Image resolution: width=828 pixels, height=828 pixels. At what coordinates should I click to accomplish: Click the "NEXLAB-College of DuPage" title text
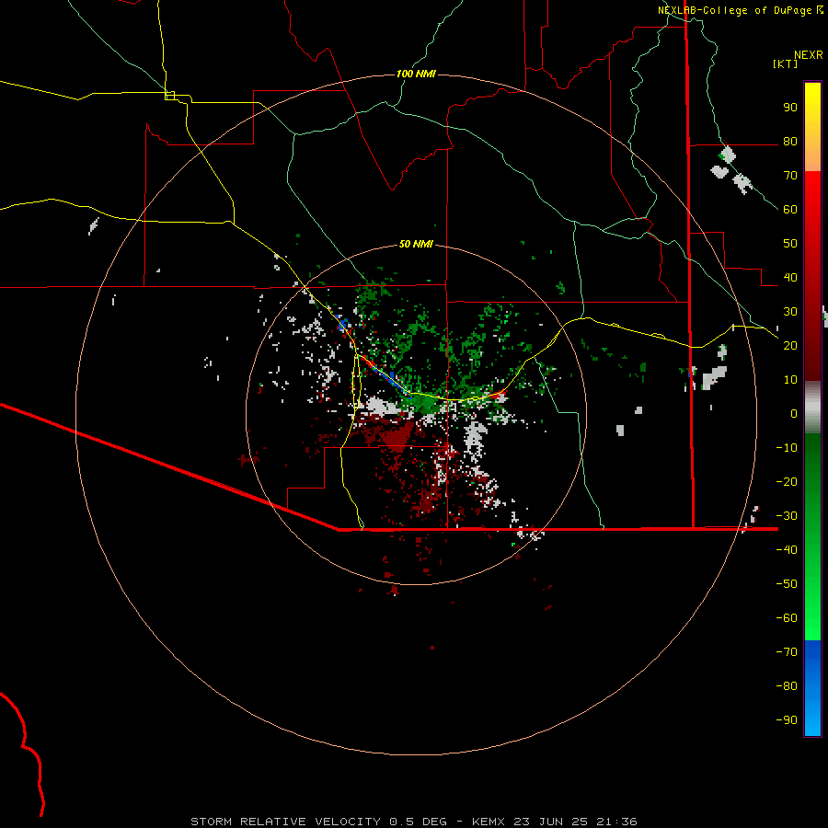734,10
